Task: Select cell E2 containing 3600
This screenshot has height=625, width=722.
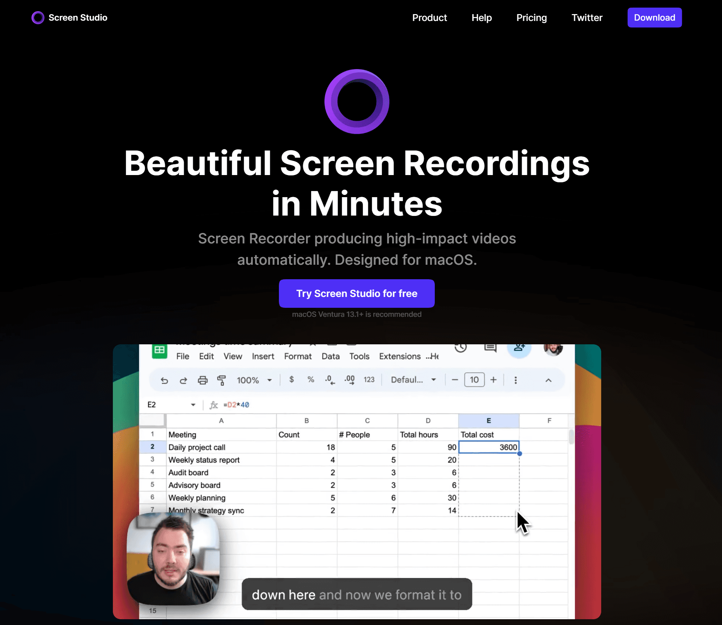Action: (488, 447)
